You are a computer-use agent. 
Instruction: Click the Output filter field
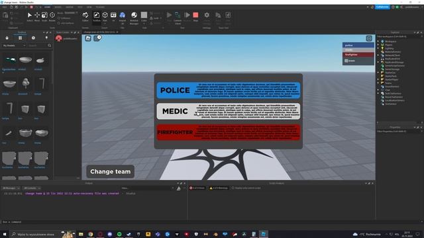coord(147,188)
